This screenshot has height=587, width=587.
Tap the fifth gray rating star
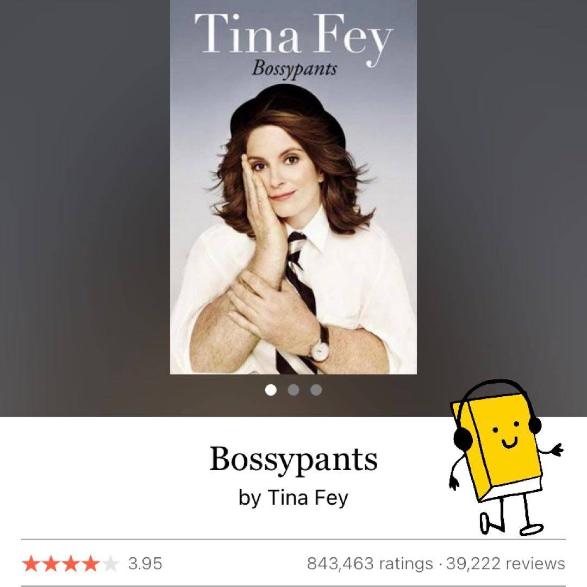click(110, 564)
